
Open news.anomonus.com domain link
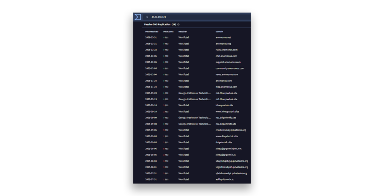226,74
